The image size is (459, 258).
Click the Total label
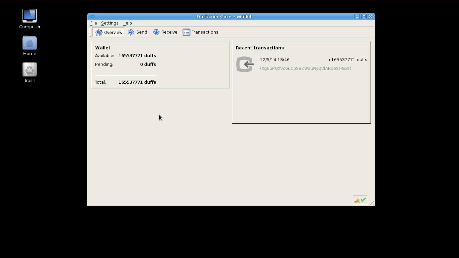pos(100,82)
